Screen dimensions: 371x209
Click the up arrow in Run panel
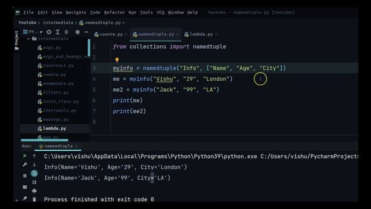point(34,156)
